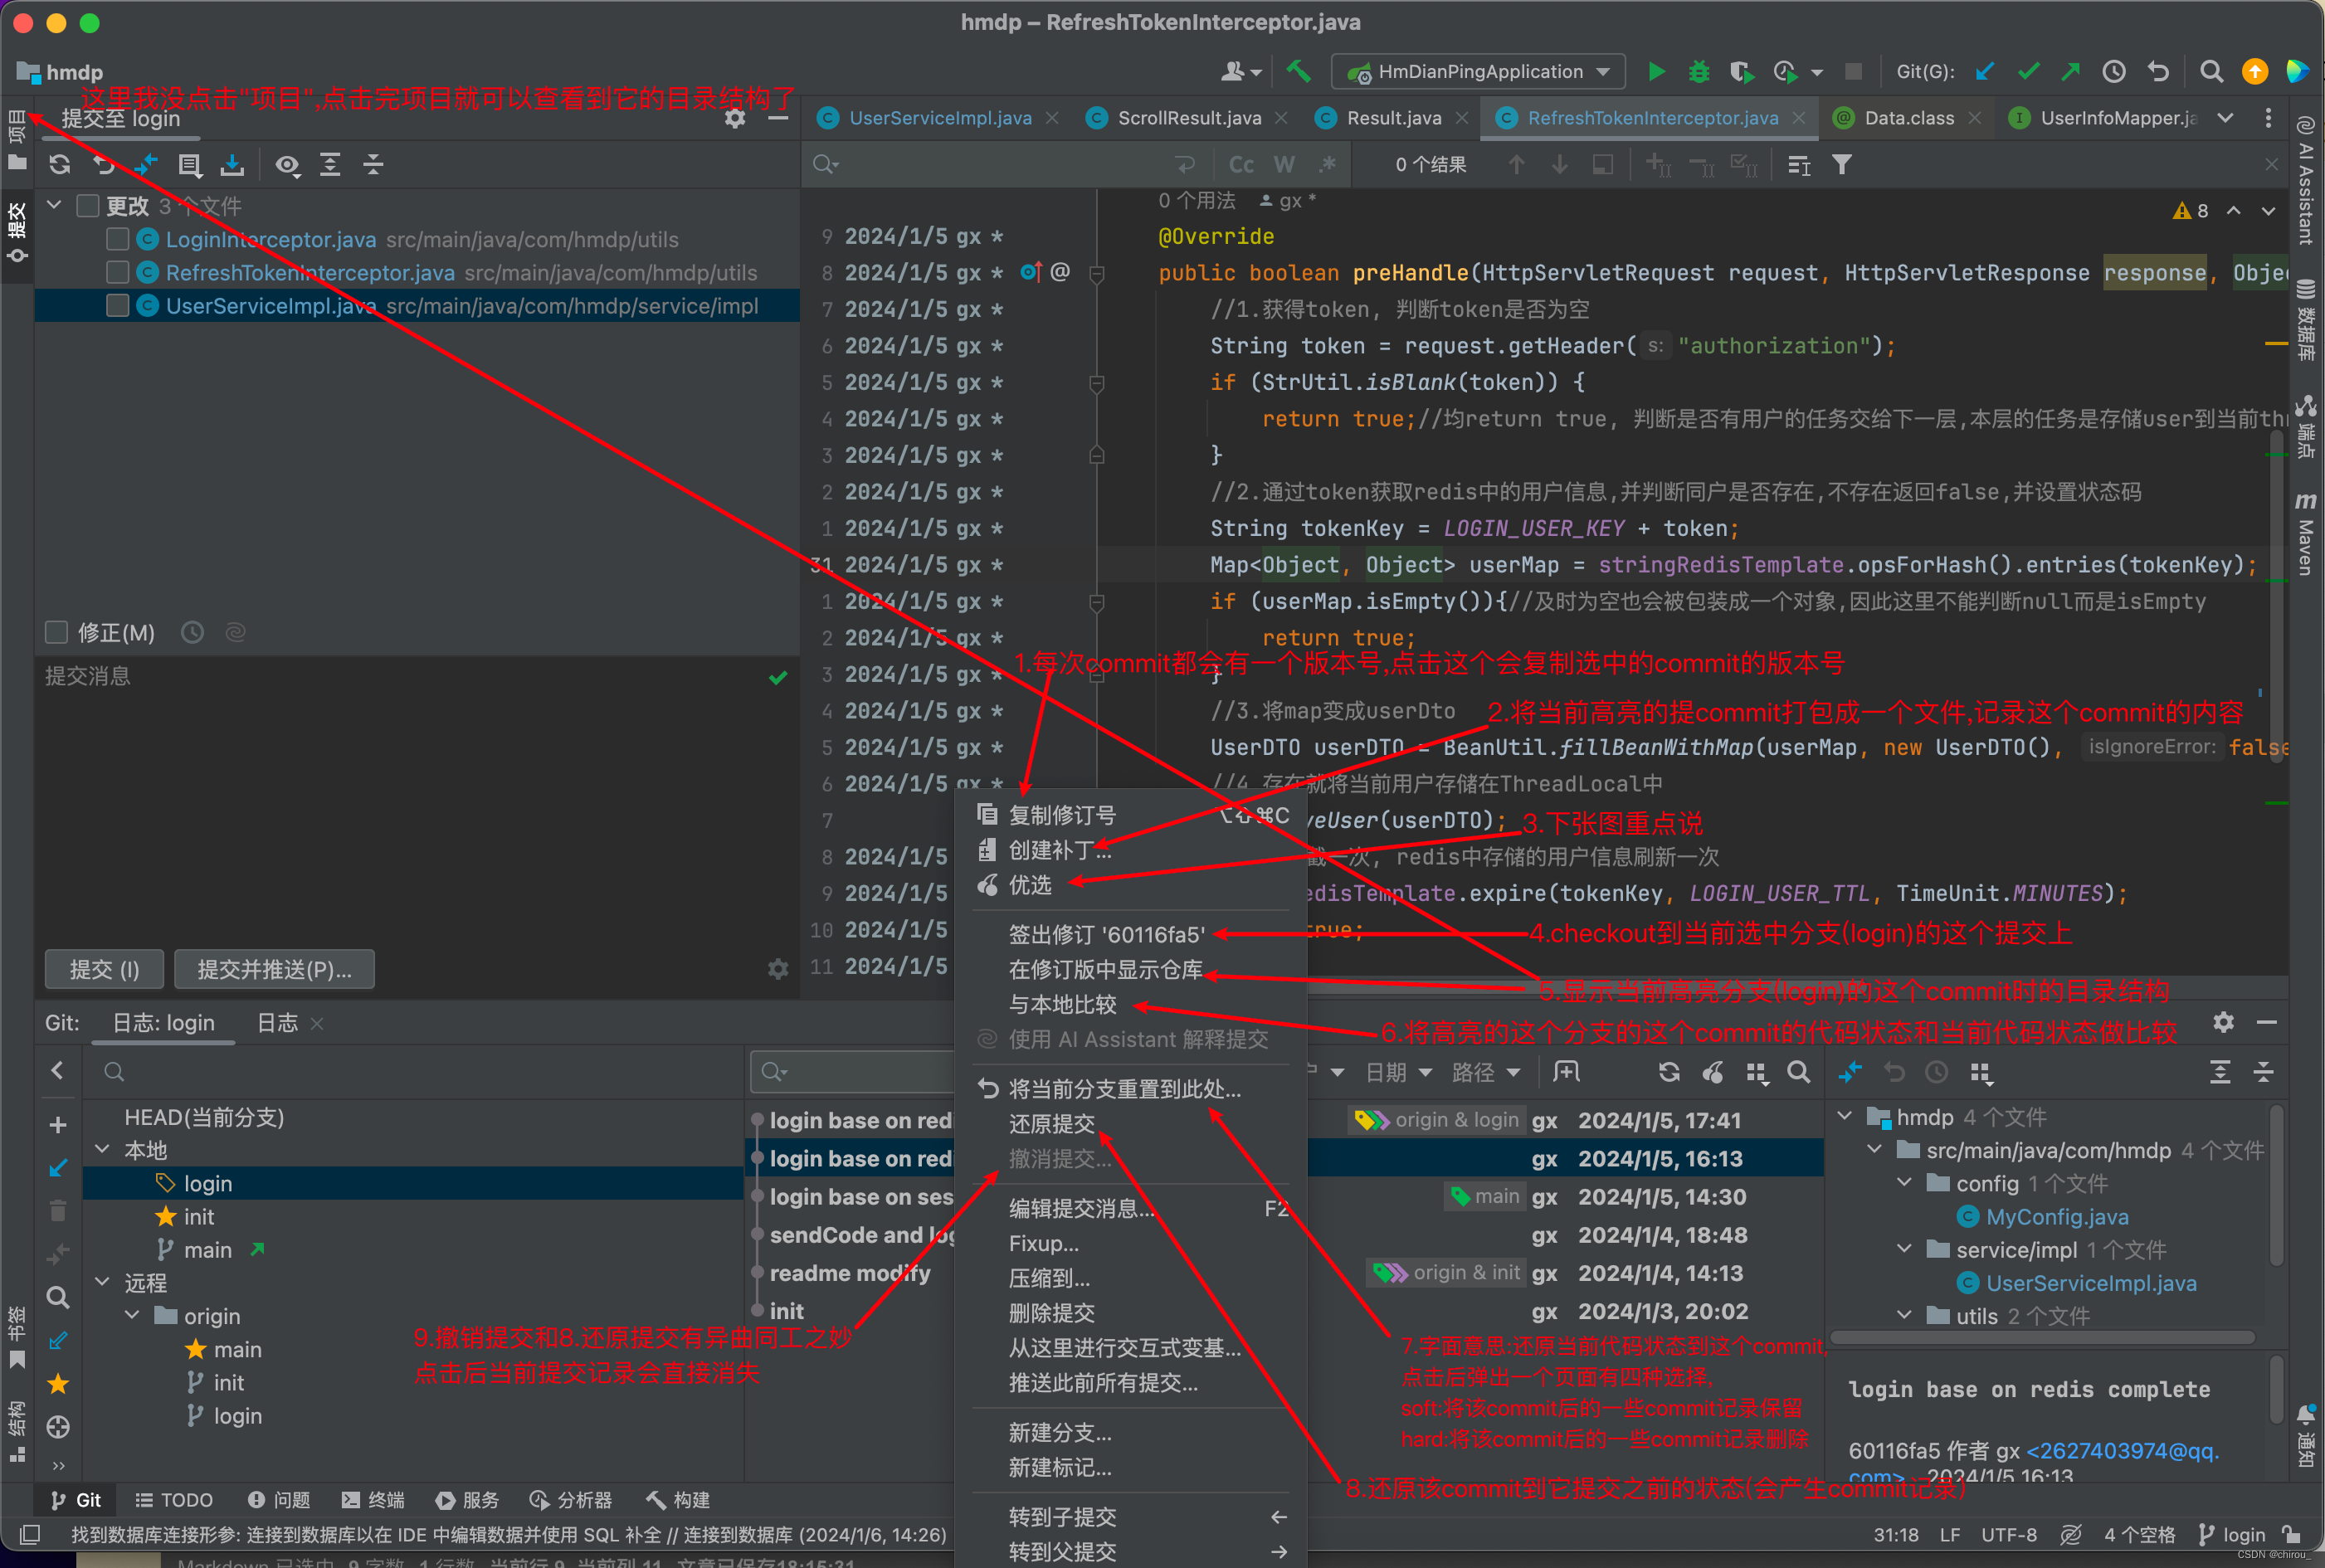Image resolution: width=2325 pixels, height=1568 pixels.
Task: Tick checkbox for UserServiceImpl.java change
Action: pyautogui.click(x=118, y=306)
